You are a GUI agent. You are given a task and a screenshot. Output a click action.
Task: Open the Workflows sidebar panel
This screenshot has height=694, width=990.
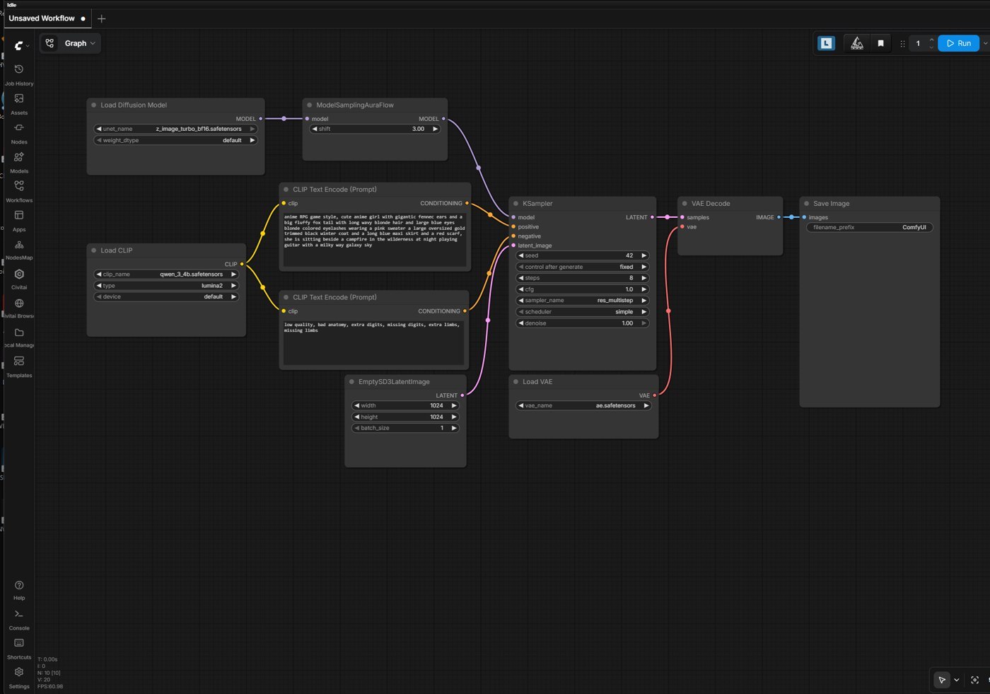19,190
